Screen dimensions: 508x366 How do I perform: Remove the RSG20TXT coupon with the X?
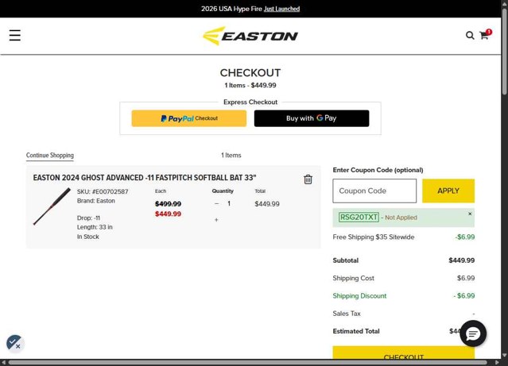(x=470, y=214)
